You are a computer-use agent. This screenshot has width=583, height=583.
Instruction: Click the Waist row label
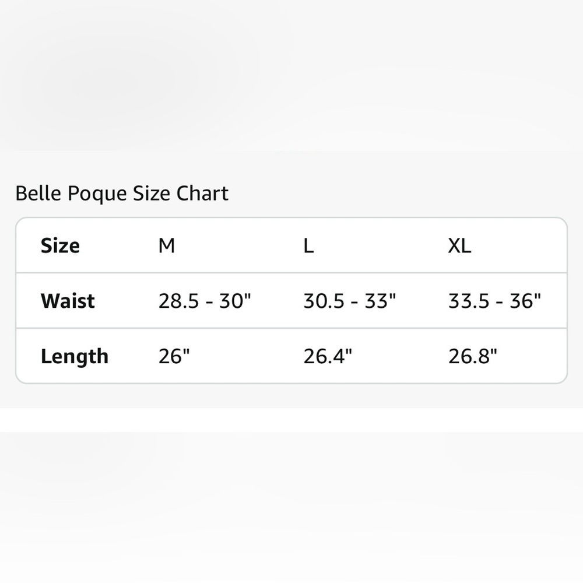click(68, 301)
